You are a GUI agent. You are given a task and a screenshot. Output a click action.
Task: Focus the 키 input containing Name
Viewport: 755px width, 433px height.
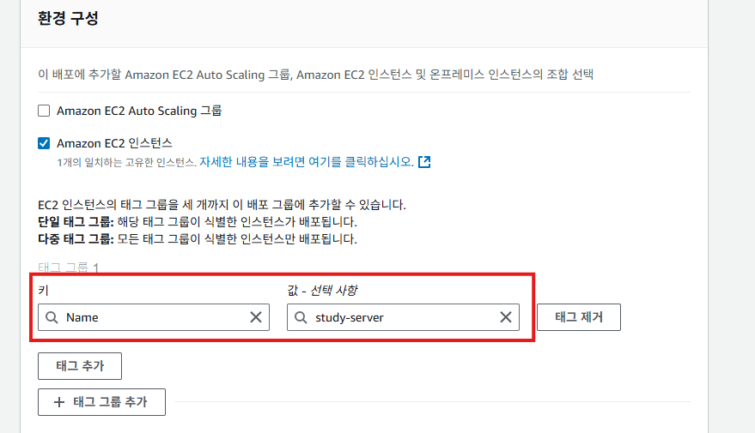(155, 317)
